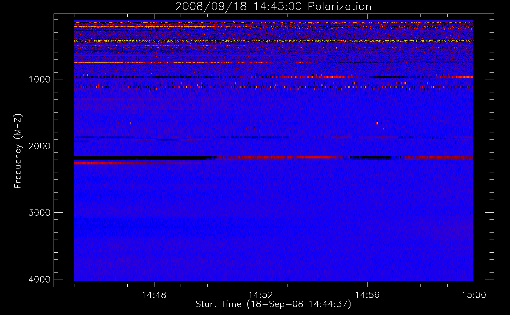This screenshot has height=315, width=510.
Task: Click the bright orange spot near 14:56 at 1650 MHz
Action: (x=377, y=123)
